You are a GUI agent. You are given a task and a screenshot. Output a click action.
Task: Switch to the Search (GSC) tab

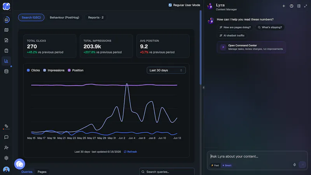pos(31,17)
